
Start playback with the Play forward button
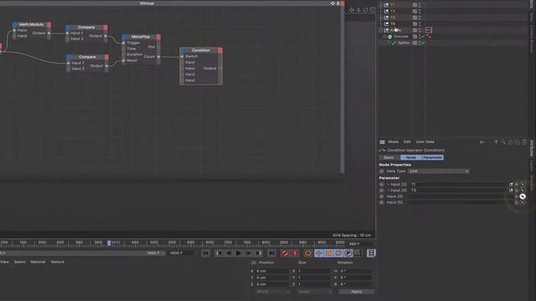pos(239,253)
